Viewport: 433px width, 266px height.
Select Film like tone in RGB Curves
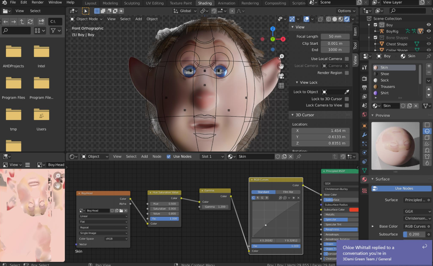click(x=288, y=192)
